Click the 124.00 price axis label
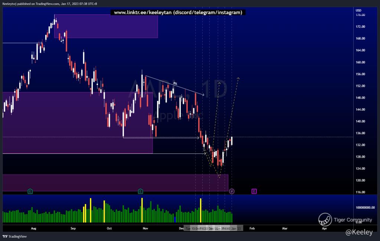Screen dimensions: 380x241 pos(360,169)
